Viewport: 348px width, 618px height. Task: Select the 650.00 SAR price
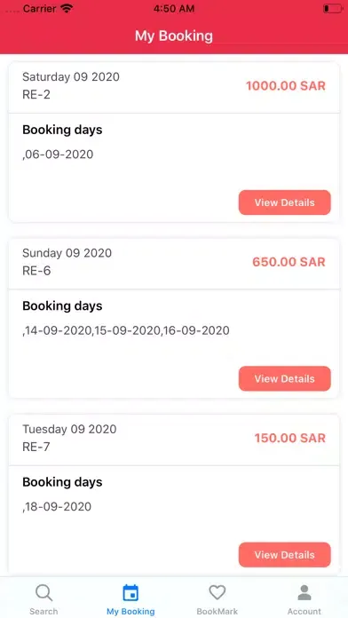click(x=289, y=262)
